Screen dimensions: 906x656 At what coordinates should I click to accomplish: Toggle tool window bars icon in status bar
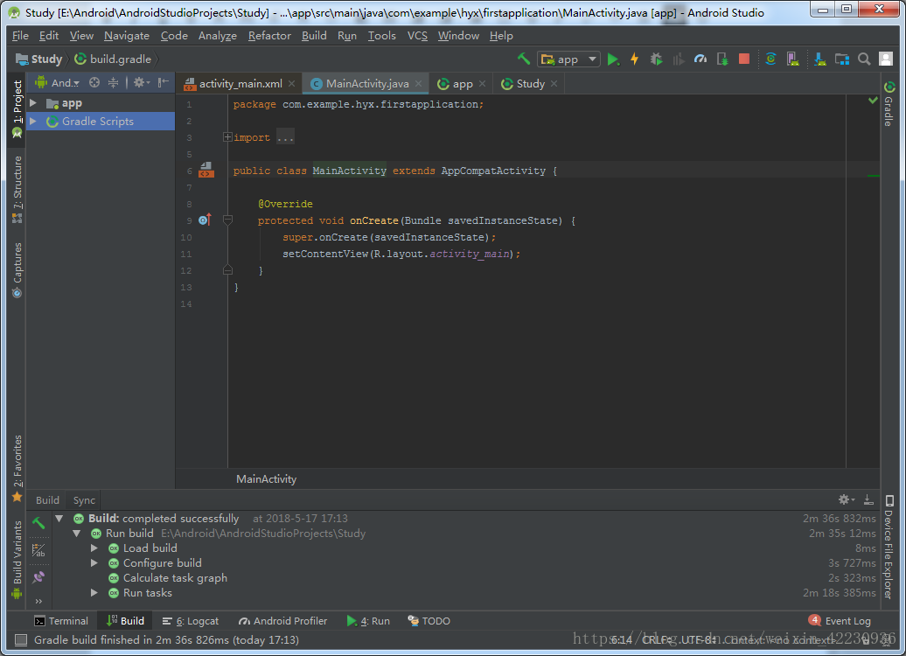(x=21, y=639)
